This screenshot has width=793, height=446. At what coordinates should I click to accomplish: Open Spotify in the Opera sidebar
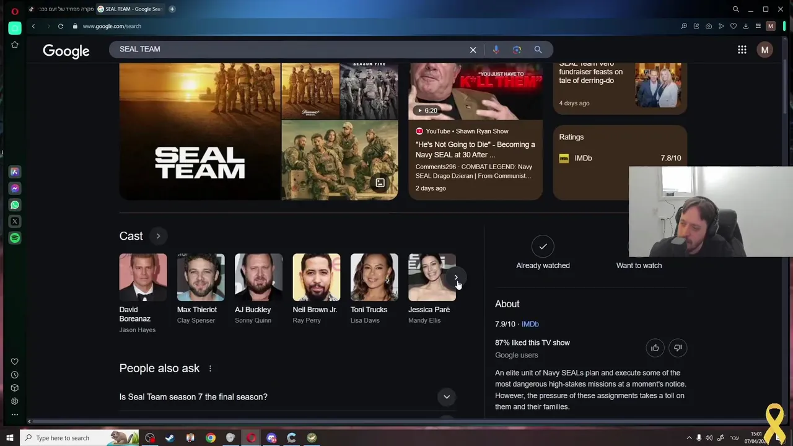(x=15, y=238)
